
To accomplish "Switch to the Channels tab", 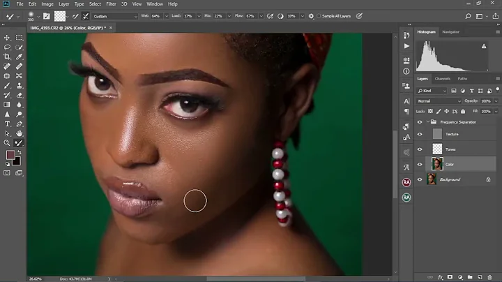I will coord(443,78).
